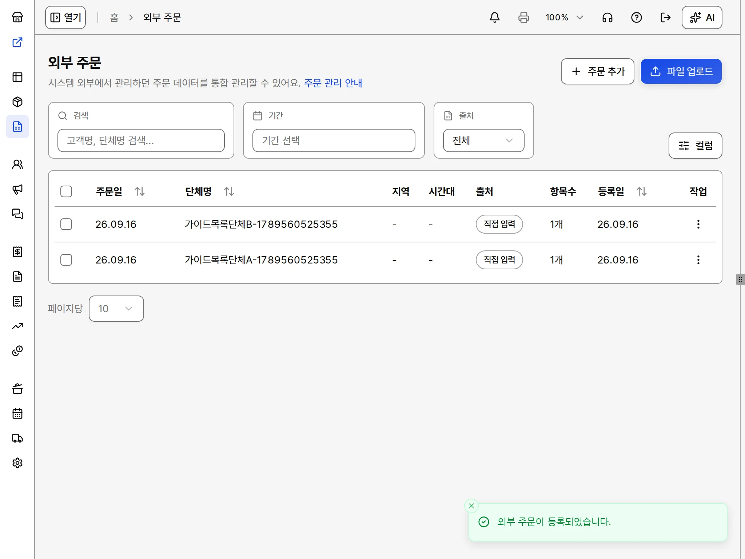Image resolution: width=745 pixels, height=559 pixels.
Task: Open the calendar icon in sidebar
Action: 17,413
